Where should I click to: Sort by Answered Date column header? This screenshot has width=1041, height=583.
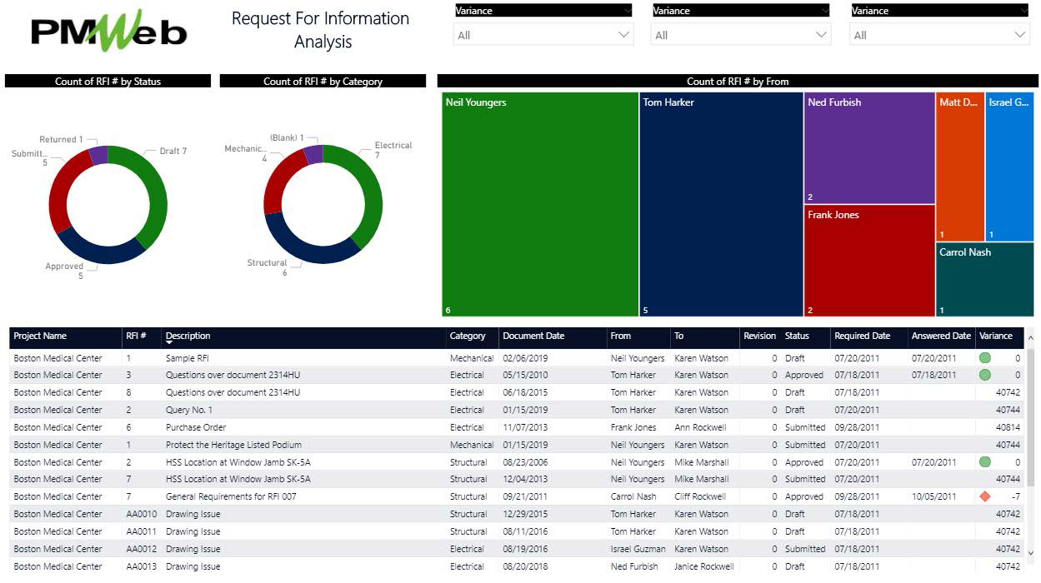941,336
